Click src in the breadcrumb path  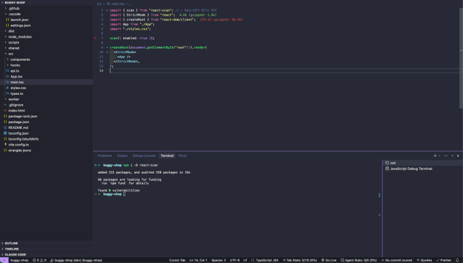pyautogui.click(x=99, y=4)
